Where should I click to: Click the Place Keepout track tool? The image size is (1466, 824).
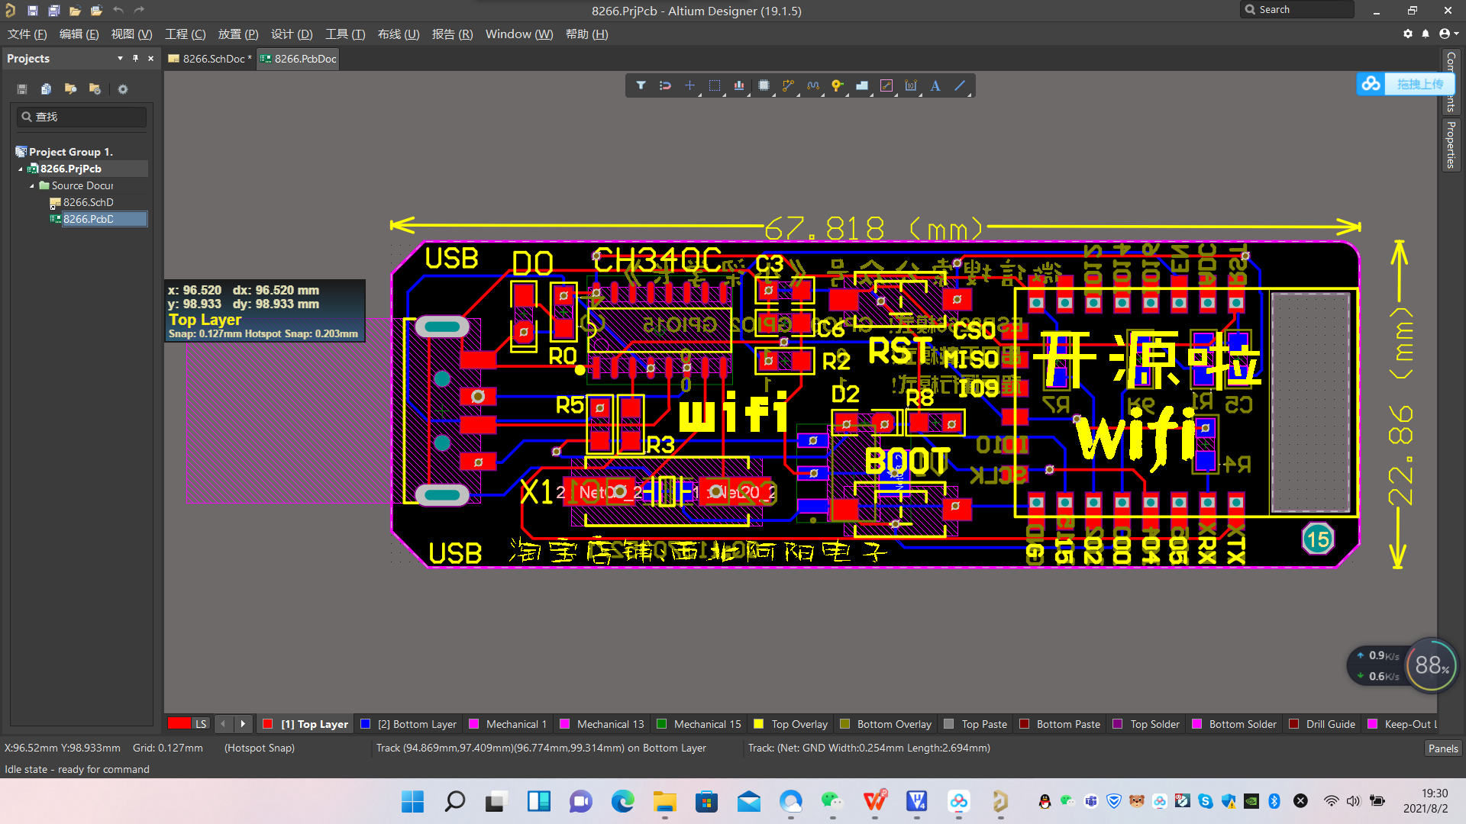[x=886, y=85]
